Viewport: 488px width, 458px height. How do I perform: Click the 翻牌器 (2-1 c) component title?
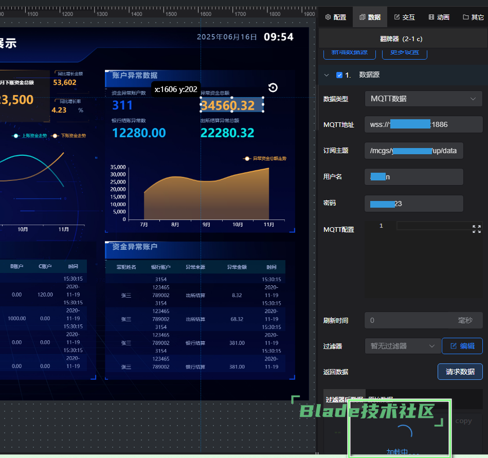pos(401,39)
